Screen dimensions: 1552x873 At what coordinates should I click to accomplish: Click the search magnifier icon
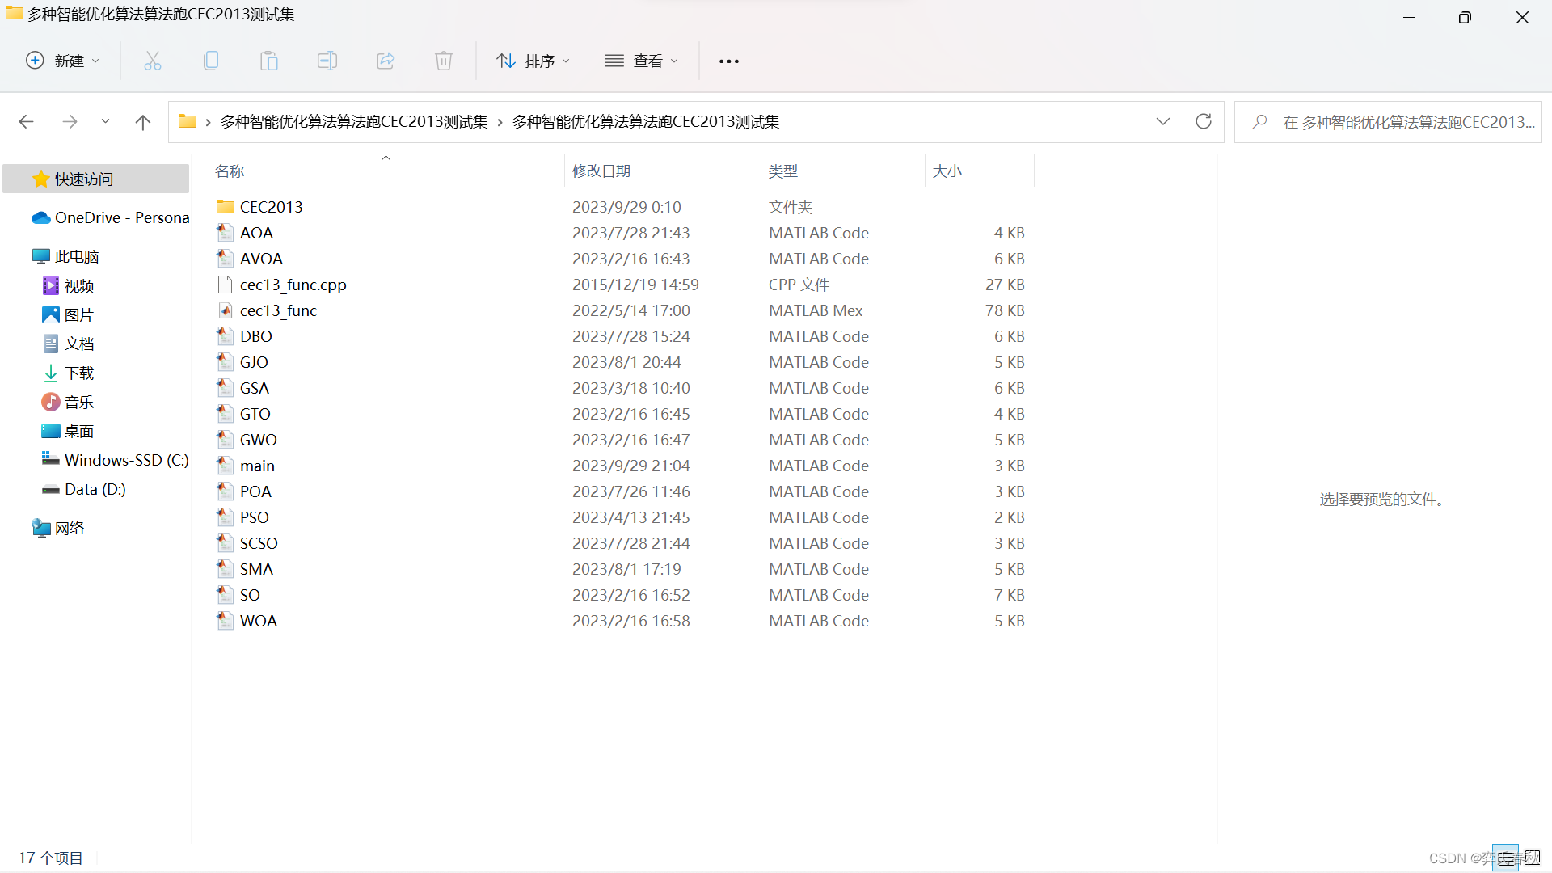point(1259,122)
